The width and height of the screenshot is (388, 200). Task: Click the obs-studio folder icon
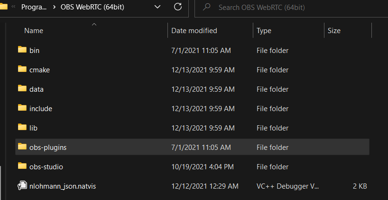coord(22,166)
